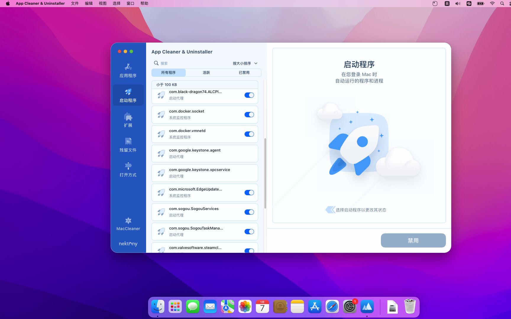Open the 选择 menu in menu bar
Screen dimensions: 511x319
(116, 3)
